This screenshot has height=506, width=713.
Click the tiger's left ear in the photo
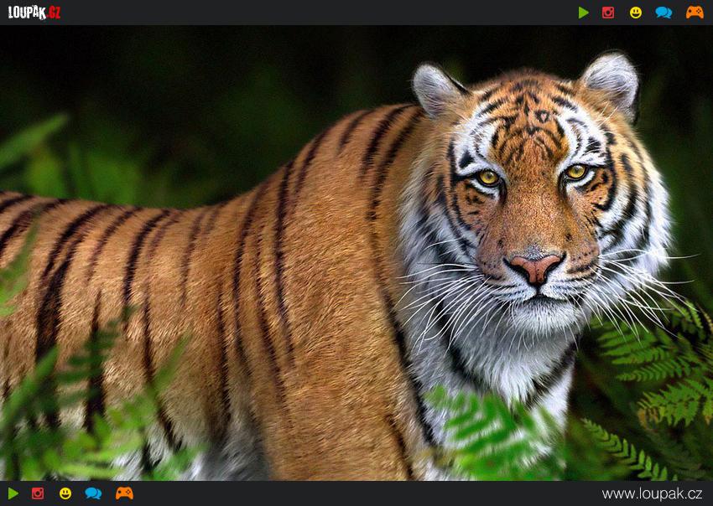(x=436, y=89)
